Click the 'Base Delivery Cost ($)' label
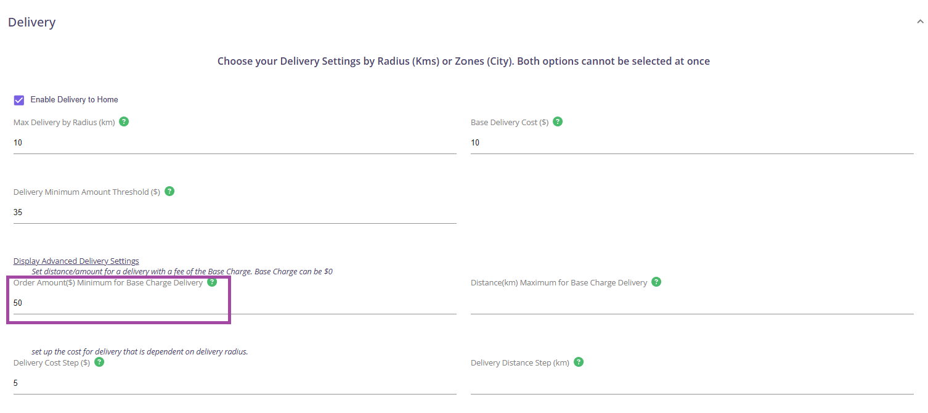The height and width of the screenshot is (413, 928). pos(510,123)
